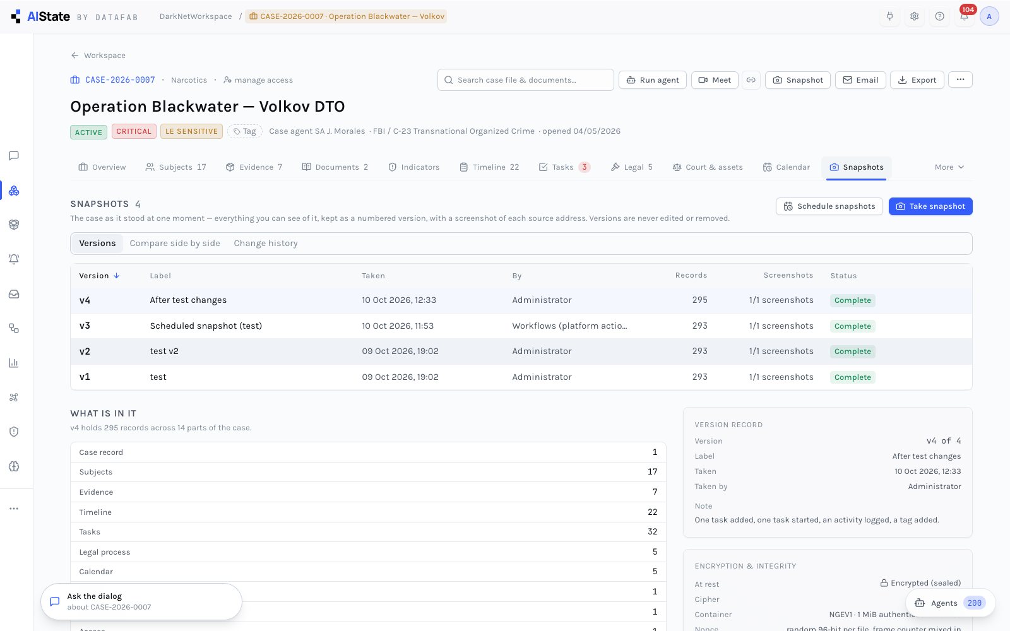1010x631 pixels.
Task: Switch to the Legal tab
Action: pos(632,167)
